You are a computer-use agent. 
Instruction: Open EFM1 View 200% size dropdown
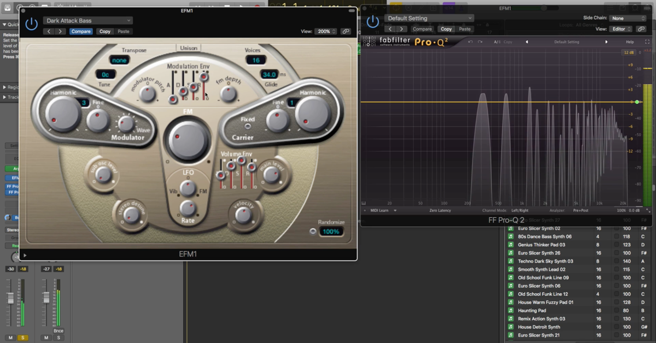click(x=326, y=32)
